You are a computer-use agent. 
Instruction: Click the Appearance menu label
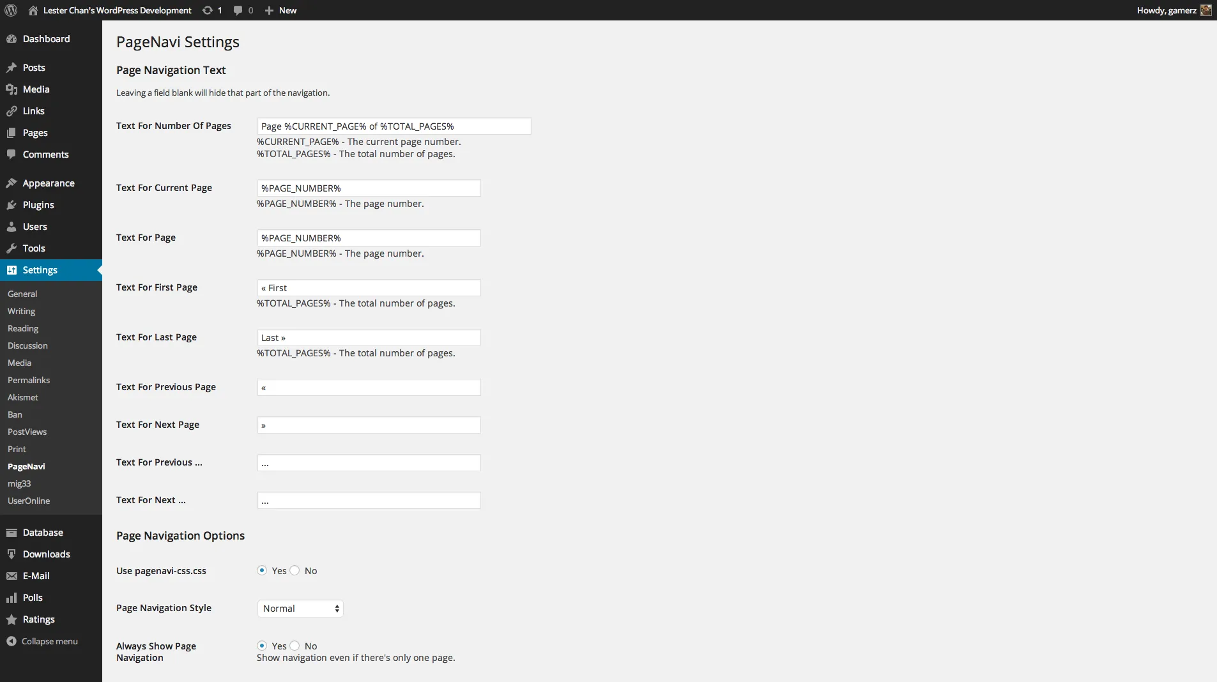point(49,183)
